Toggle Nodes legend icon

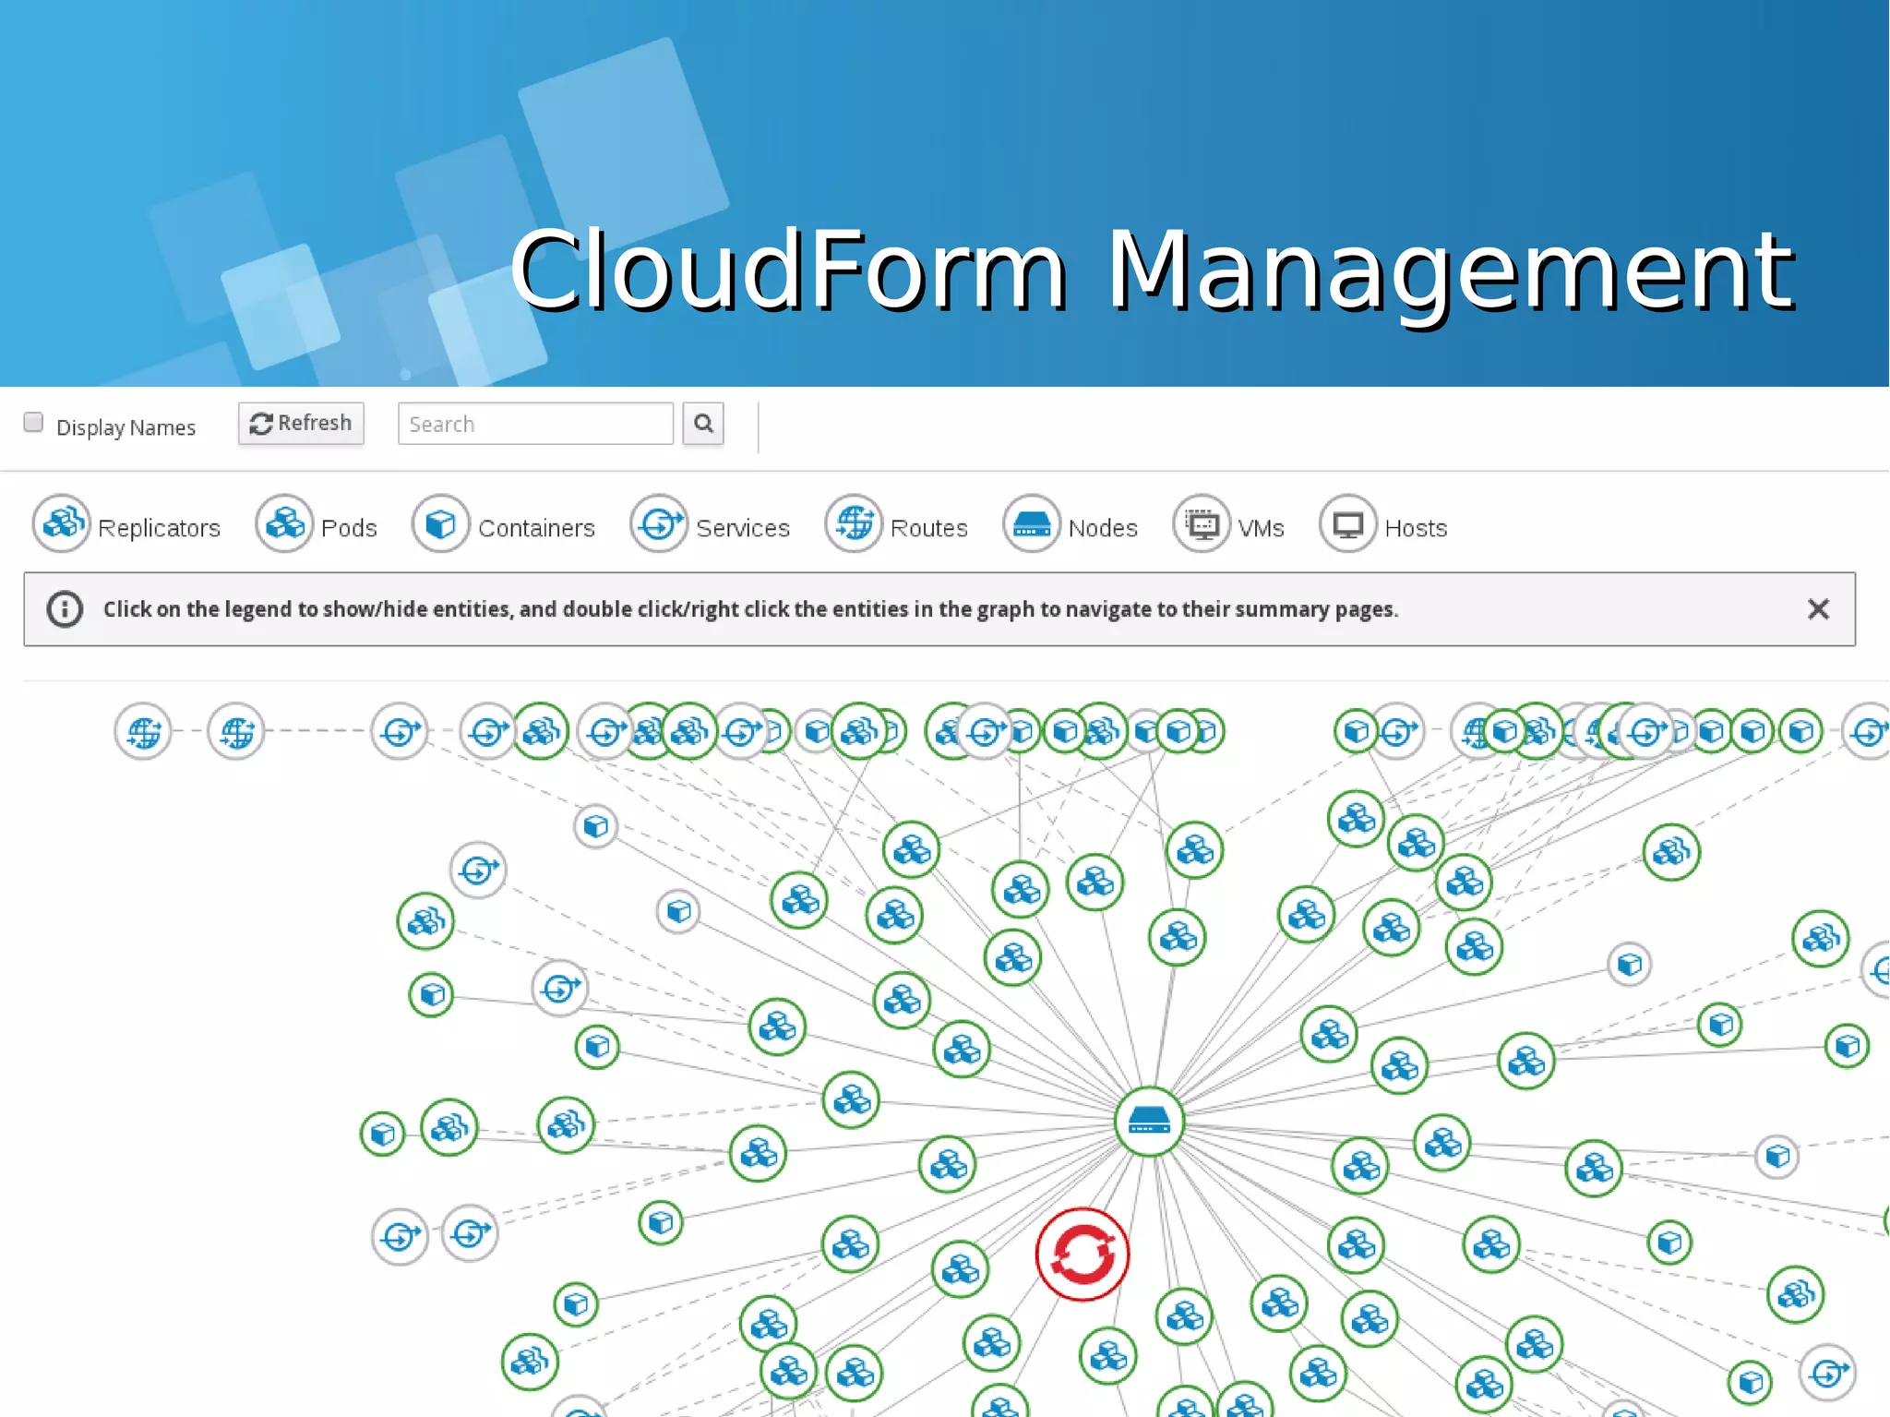tap(1031, 523)
